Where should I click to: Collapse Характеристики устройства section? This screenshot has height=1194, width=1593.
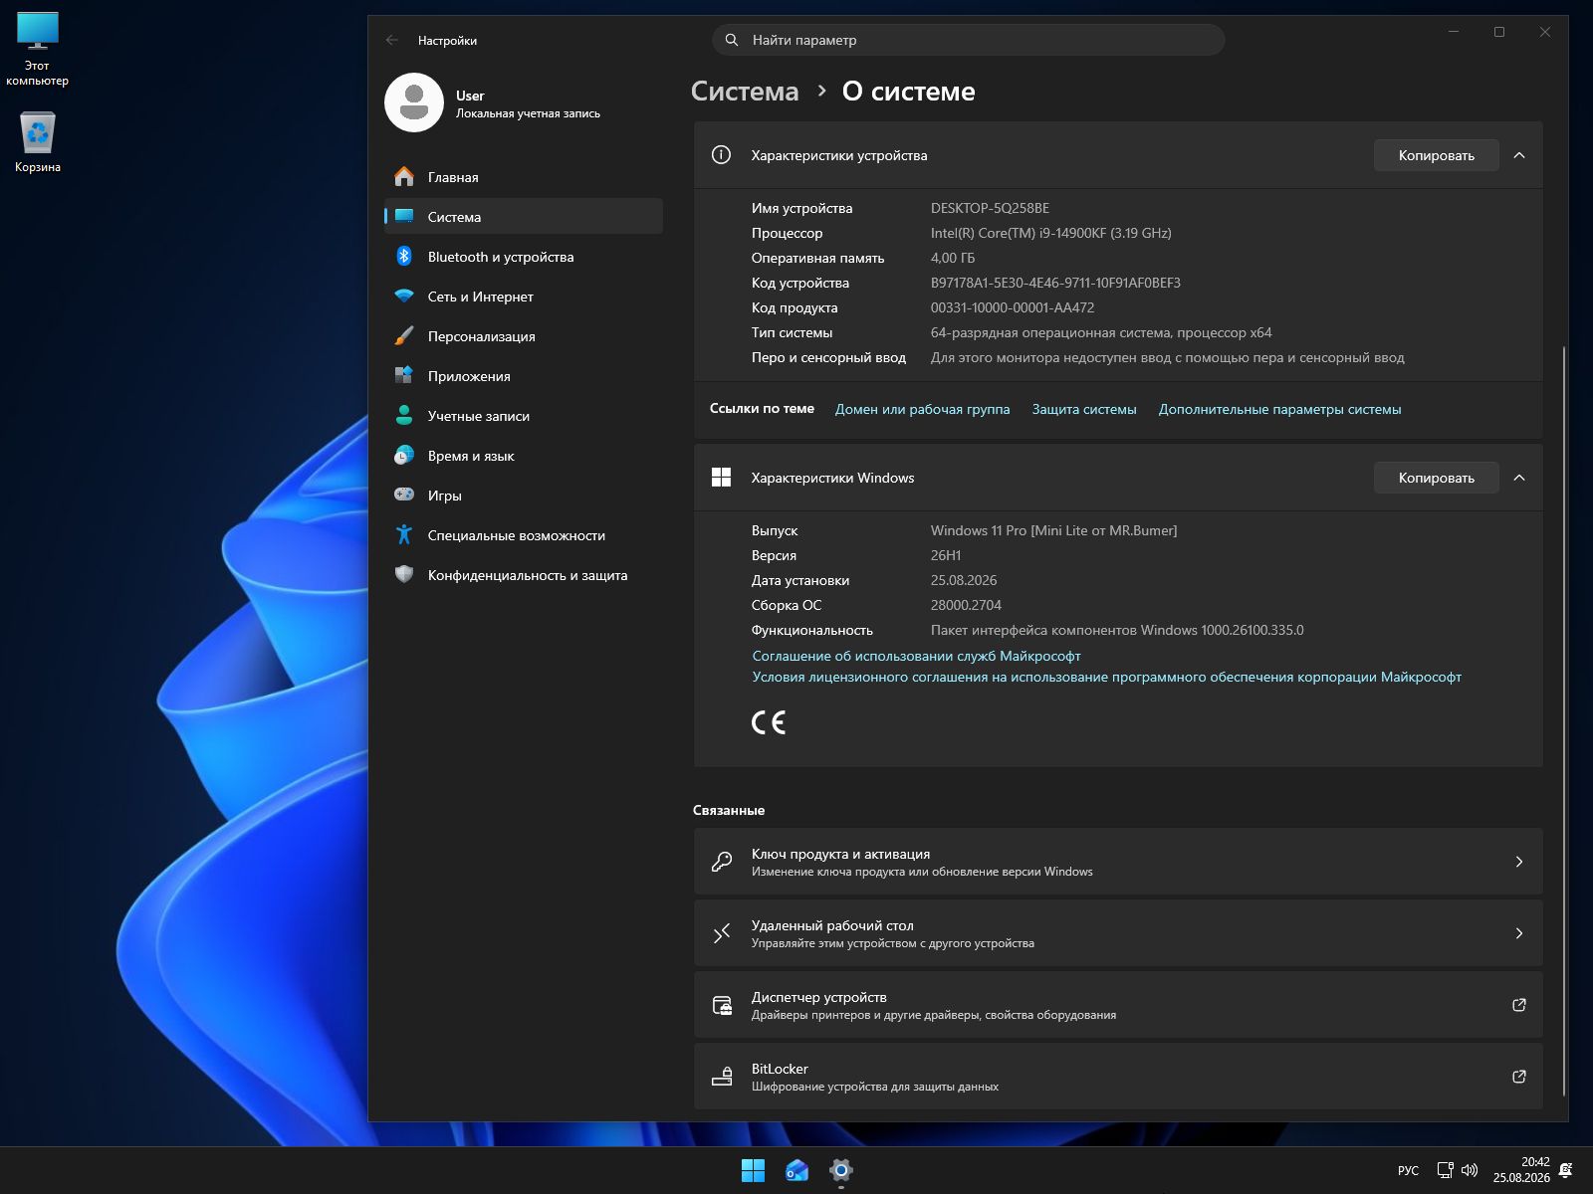[1519, 155]
